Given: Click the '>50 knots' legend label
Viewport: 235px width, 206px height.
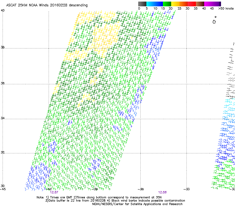Looking at the screenshot, I should (226, 8).
